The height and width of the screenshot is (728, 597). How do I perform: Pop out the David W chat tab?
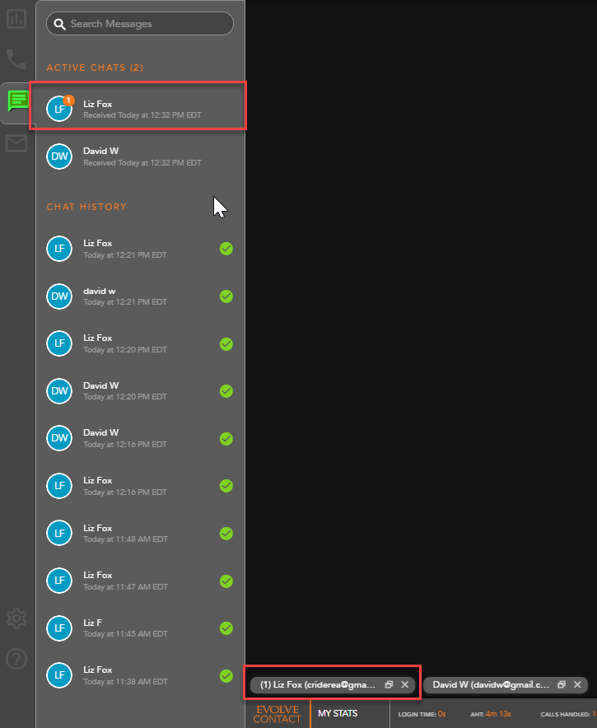[562, 684]
